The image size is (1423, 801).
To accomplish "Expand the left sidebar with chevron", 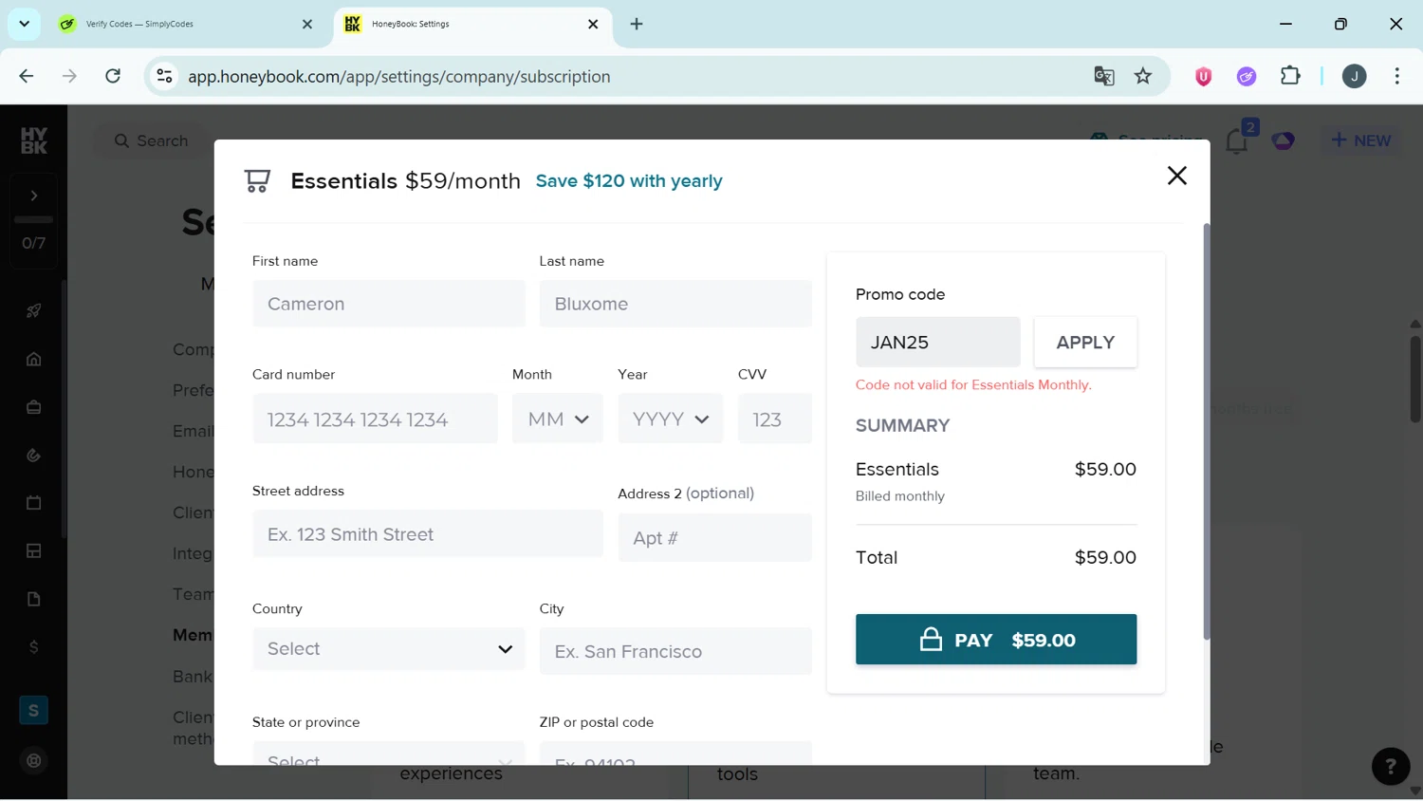I will point(34,196).
